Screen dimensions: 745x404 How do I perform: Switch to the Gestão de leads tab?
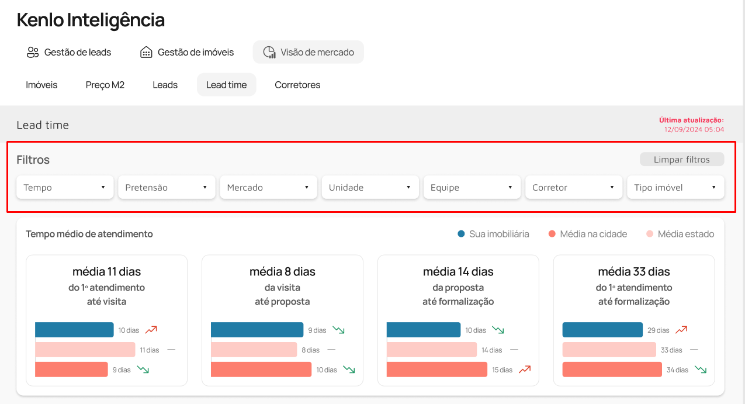coord(69,52)
